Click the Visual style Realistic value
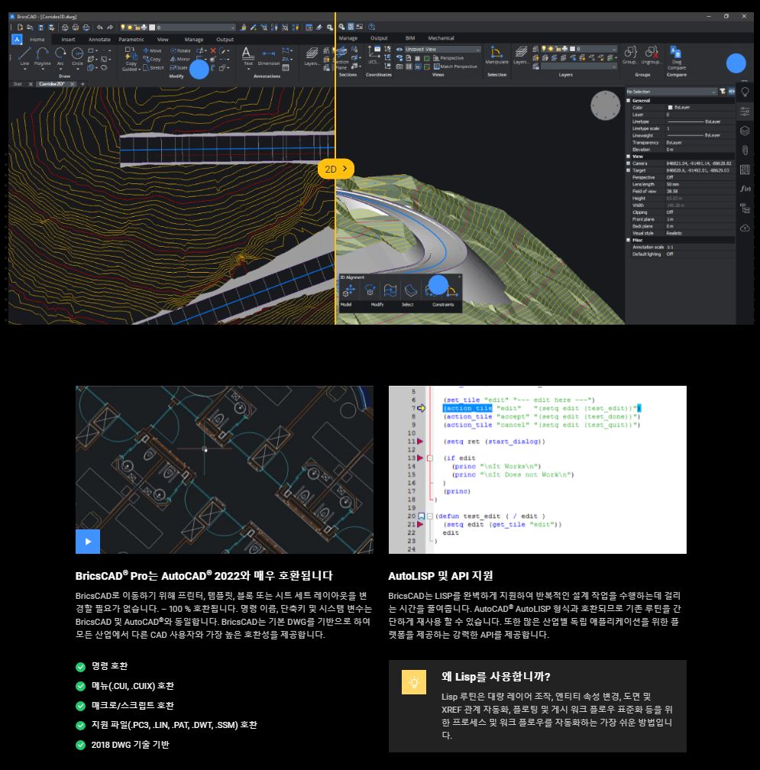This screenshot has width=760, height=770. click(674, 233)
